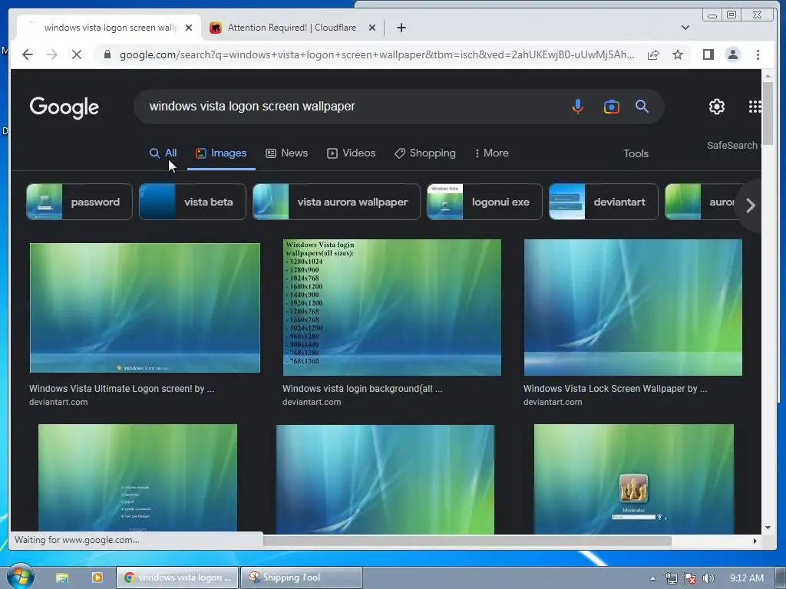The width and height of the screenshot is (786, 589).
Task: Click the vertical scrollbar thumb
Action: click(768, 113)
